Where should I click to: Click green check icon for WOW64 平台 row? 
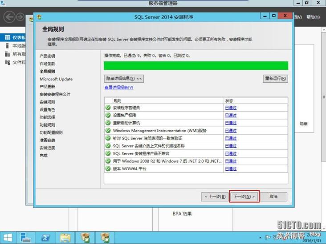108,169
